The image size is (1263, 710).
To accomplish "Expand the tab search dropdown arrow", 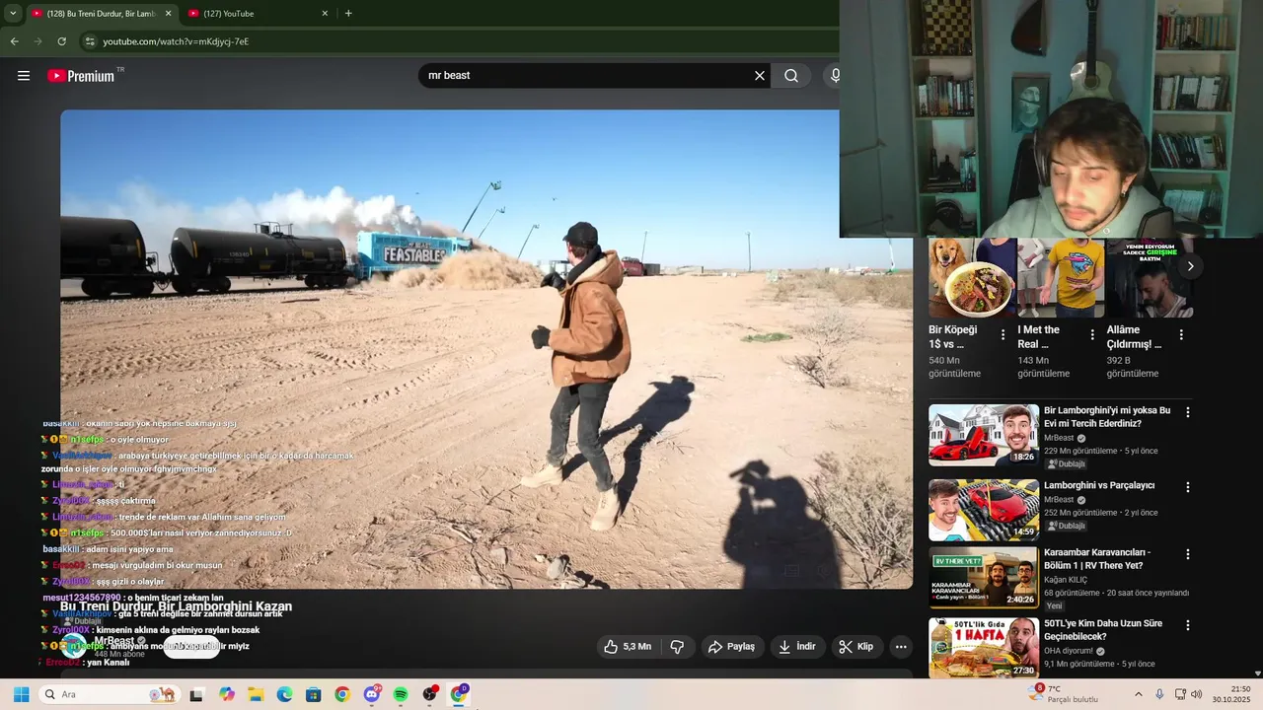I will tap(13, 14).
